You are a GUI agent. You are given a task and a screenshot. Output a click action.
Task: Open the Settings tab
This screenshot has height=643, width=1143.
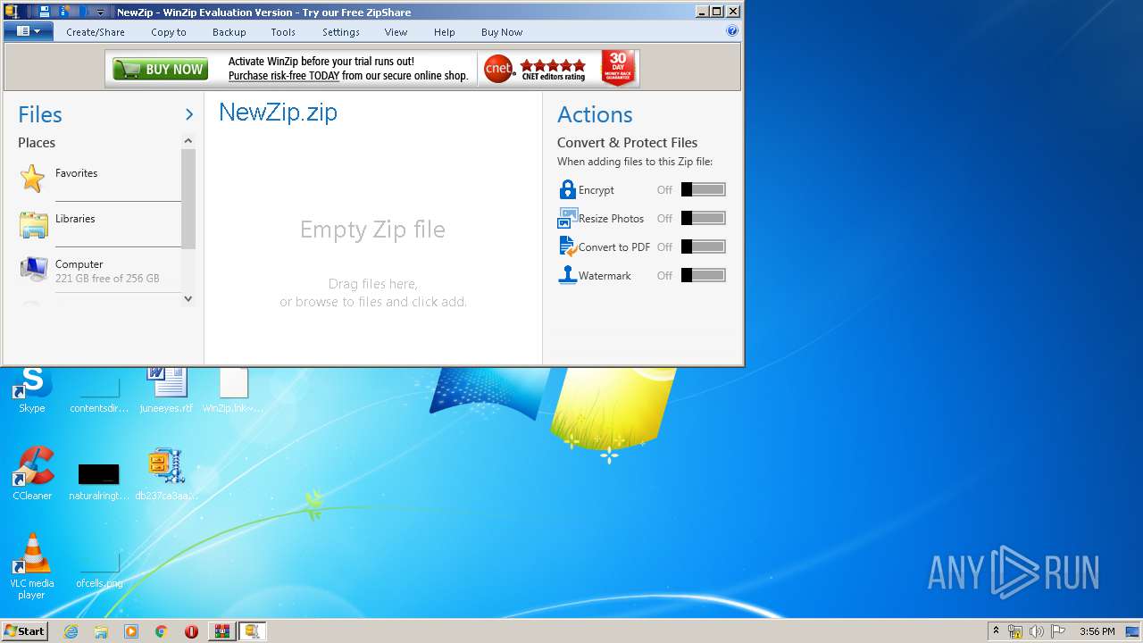[x=341, y=32]
